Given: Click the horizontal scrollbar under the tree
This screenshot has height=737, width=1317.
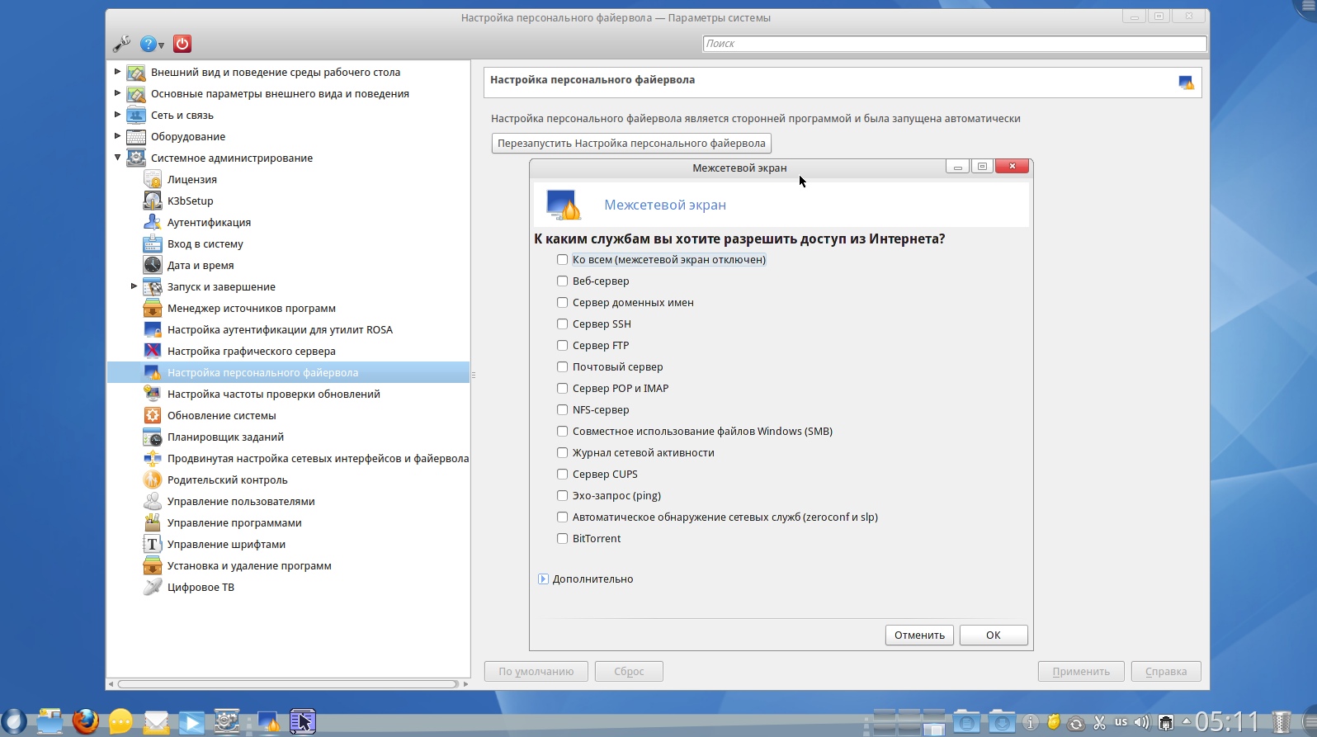Looking at the screenshot, I should click(288, 684).
